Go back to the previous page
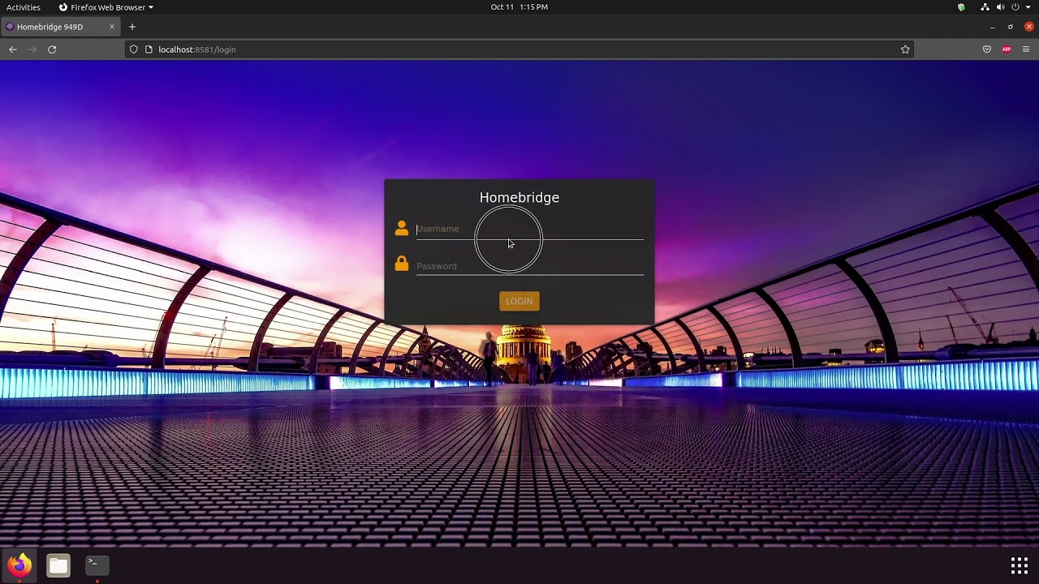The width and height of the screenshot is (1039, 584). click(13, 49)
